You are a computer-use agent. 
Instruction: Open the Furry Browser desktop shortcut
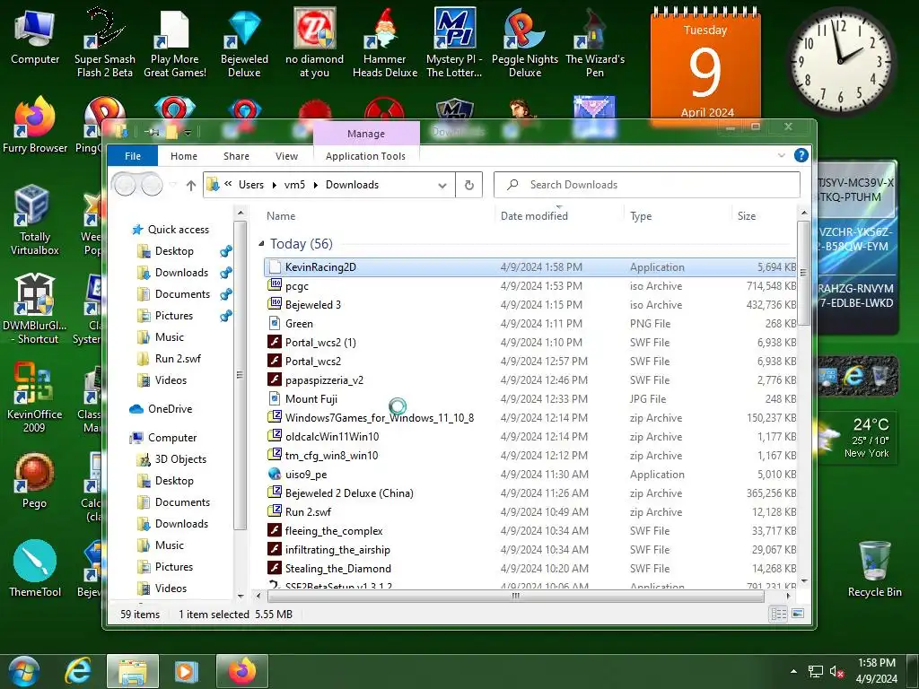pyautogui.click(x=35, y=125)
